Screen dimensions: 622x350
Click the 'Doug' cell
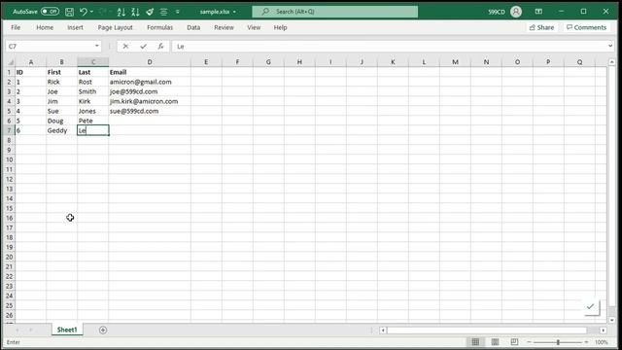[61, 121]
